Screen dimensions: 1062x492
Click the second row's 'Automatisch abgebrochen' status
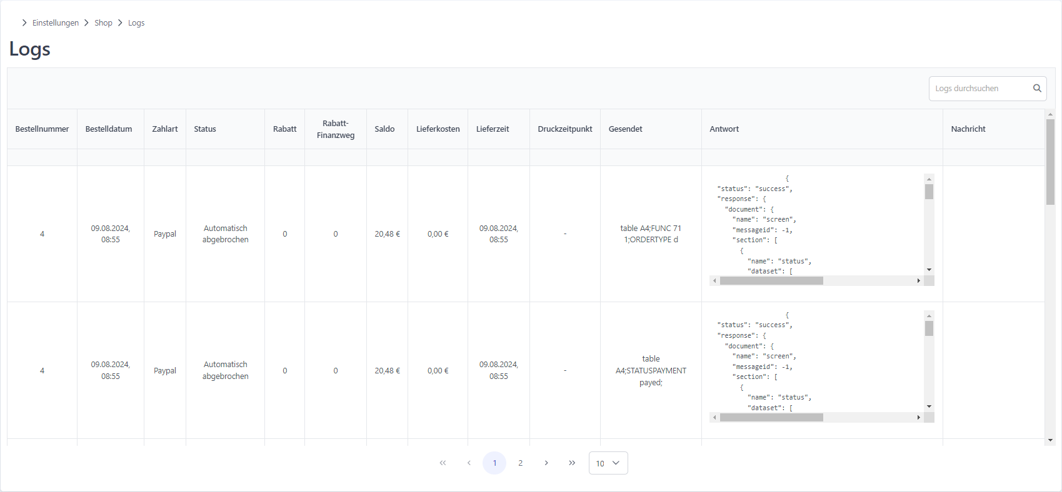click(226, 370)
